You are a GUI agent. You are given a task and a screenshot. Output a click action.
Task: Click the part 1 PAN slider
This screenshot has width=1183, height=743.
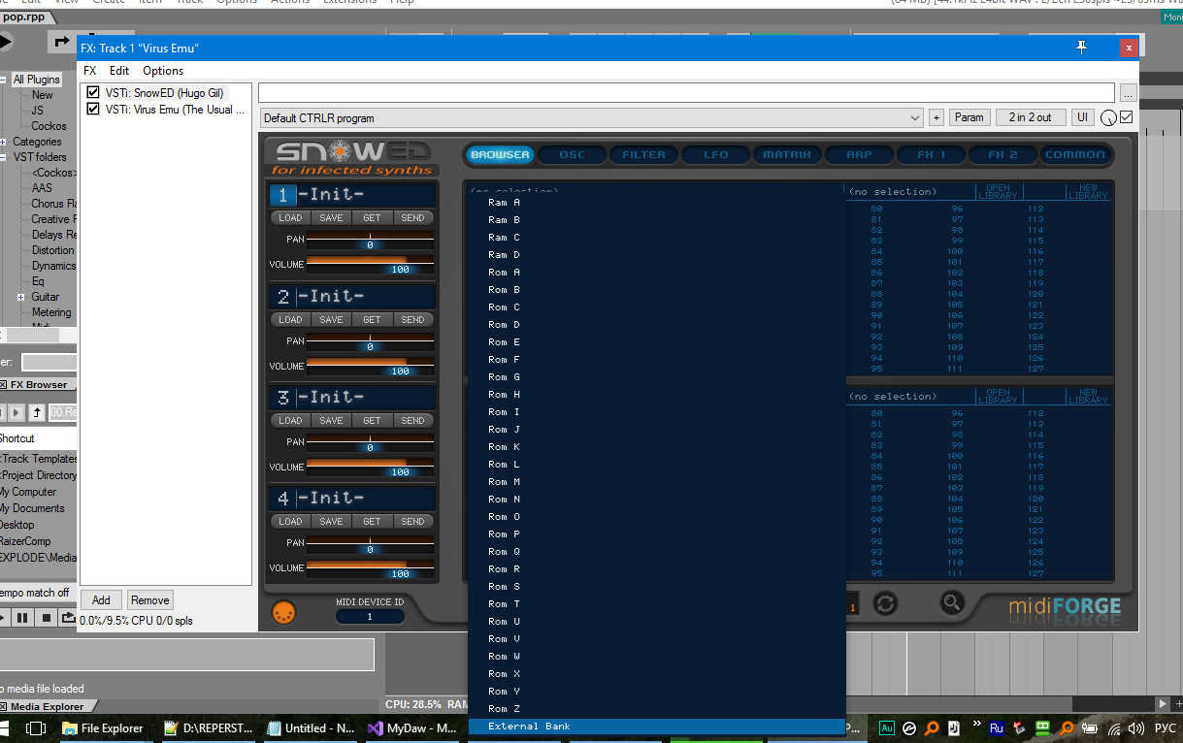371,240
